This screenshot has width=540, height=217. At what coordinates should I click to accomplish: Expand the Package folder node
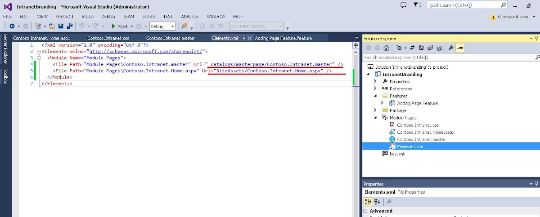click(x=376, y=110)
